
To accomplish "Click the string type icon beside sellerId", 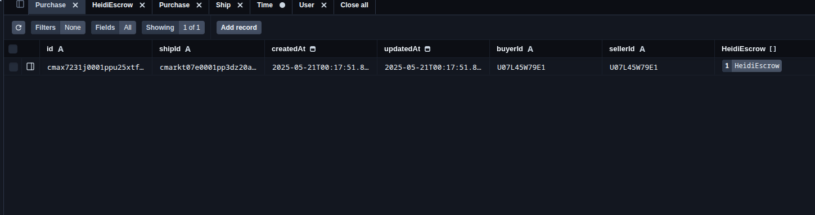I will coord(642,49).
